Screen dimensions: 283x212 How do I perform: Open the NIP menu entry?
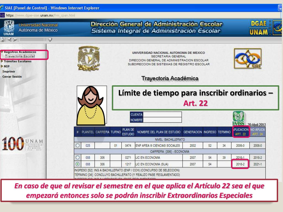7,66
